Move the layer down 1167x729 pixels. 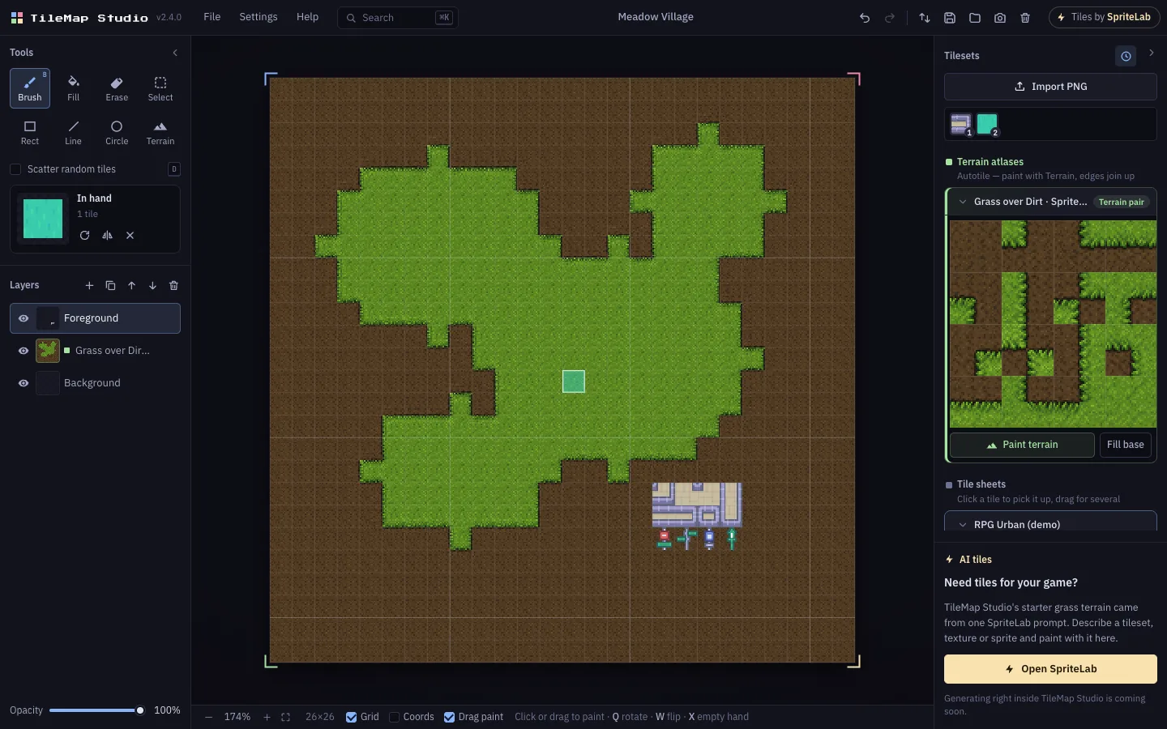click(152, 285)
